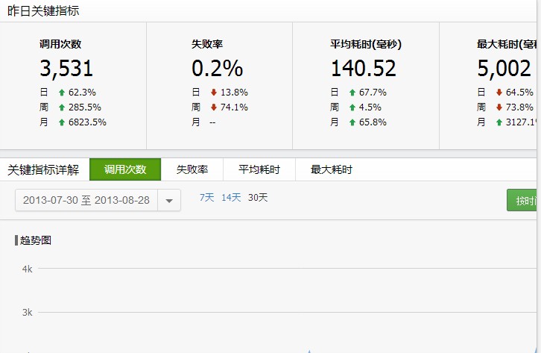Screen dimensions: 541x353
Task: Switch to the 调用次数 tab
Action: pos(125,169)
